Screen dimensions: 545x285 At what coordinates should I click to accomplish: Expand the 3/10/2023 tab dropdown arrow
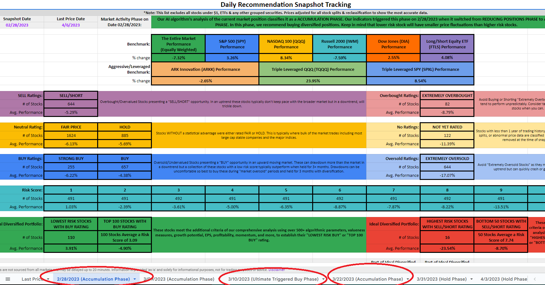pos(323,279)
